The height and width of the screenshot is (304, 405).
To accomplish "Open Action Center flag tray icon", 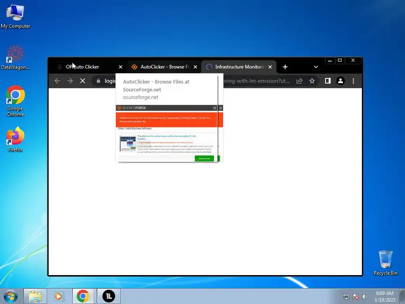I will click(x=356, y=296).
